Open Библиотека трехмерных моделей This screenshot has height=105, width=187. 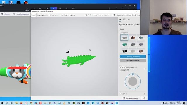click(x=97, y=15)
